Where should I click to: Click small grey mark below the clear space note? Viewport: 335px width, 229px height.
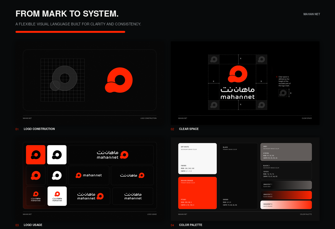(283, 93)
